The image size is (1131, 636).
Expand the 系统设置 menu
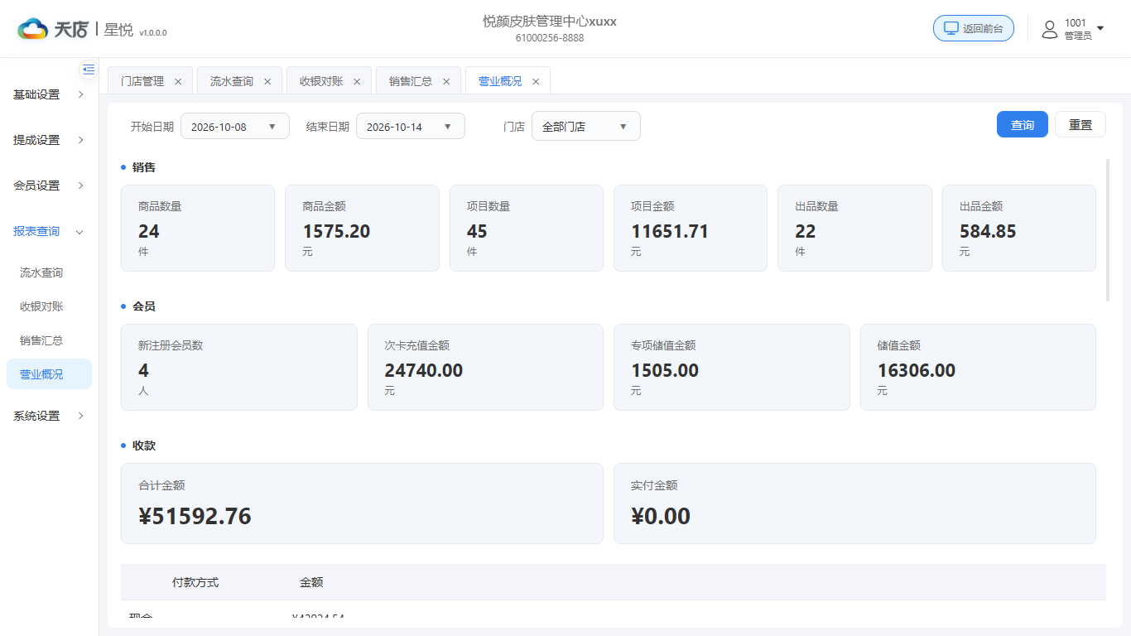point(49,416)
